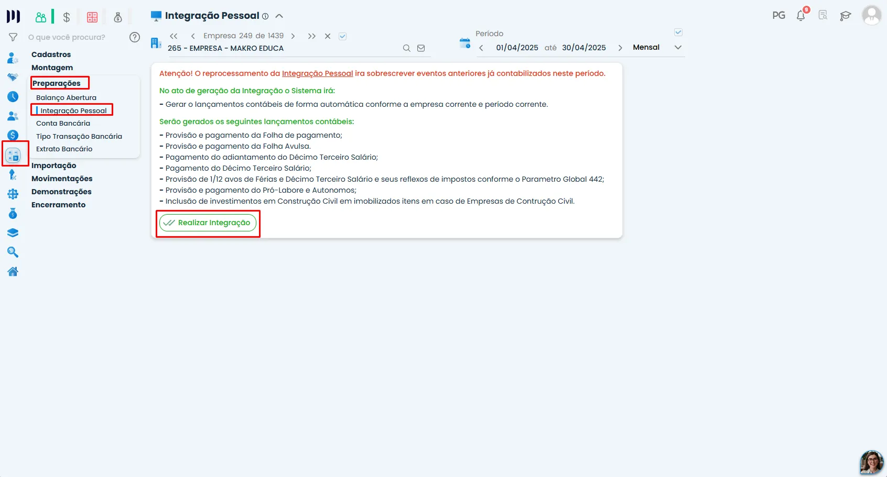This screenshot has height=477, width=887.
Task: Open the green people module icon
Action: click(41, 17)
